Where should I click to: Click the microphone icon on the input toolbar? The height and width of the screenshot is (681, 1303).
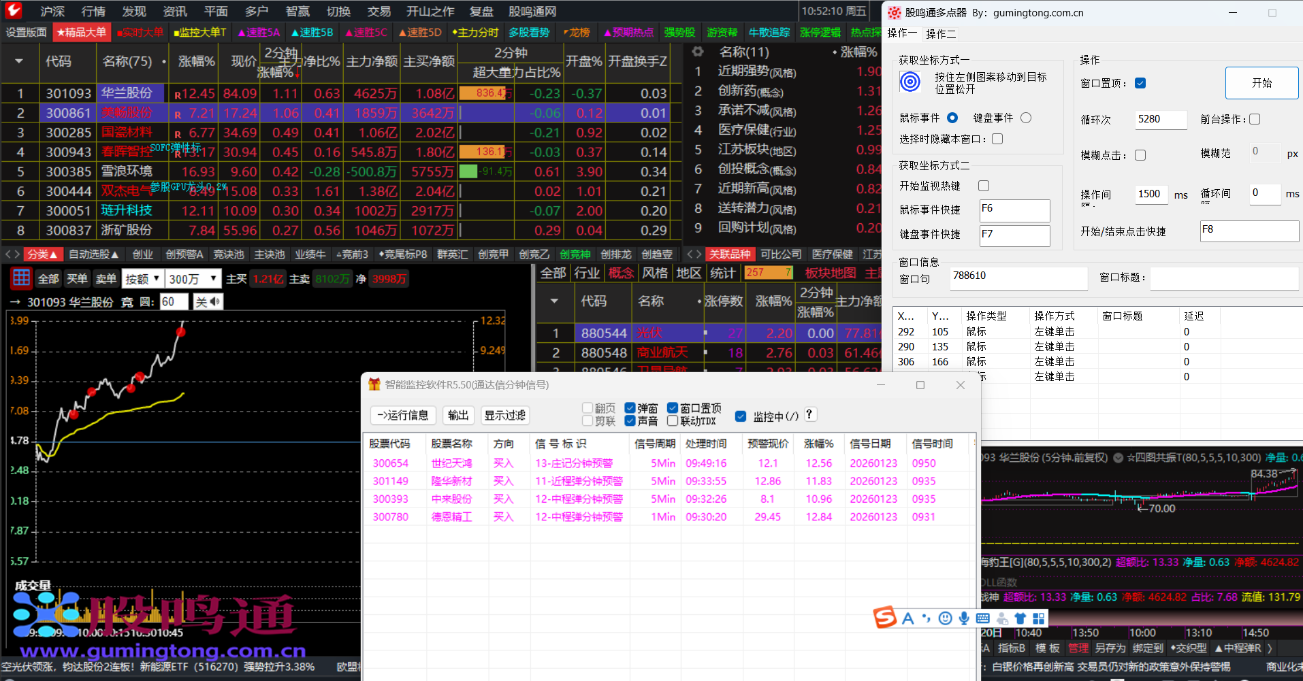[963, 618]
